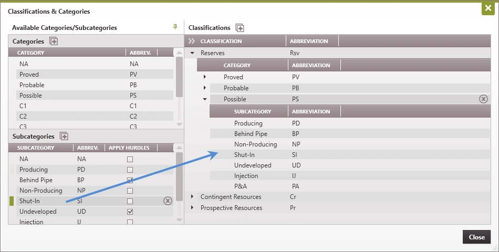Viewport: 499px width, 252px height.
Task: Remove the Shut-In subcategory row
Action: [x=168, y=201]
